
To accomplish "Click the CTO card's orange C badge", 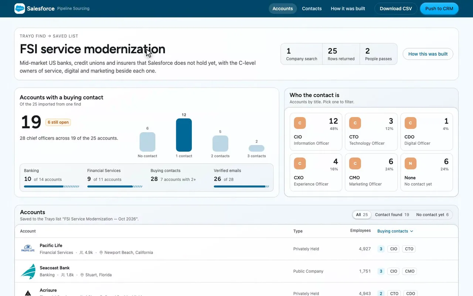I will (355, 123).
